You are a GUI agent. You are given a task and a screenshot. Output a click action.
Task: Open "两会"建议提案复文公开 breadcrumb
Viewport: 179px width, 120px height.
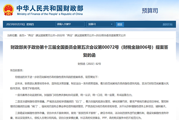click(x=41, y=36)
